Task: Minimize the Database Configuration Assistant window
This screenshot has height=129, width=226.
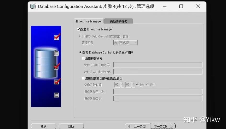Action: (x=165, y=6)
